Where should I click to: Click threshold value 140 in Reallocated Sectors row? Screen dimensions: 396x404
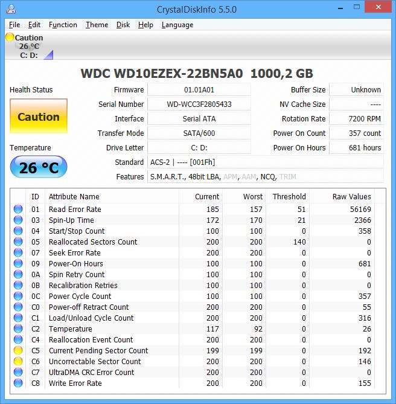click(299, 242)
